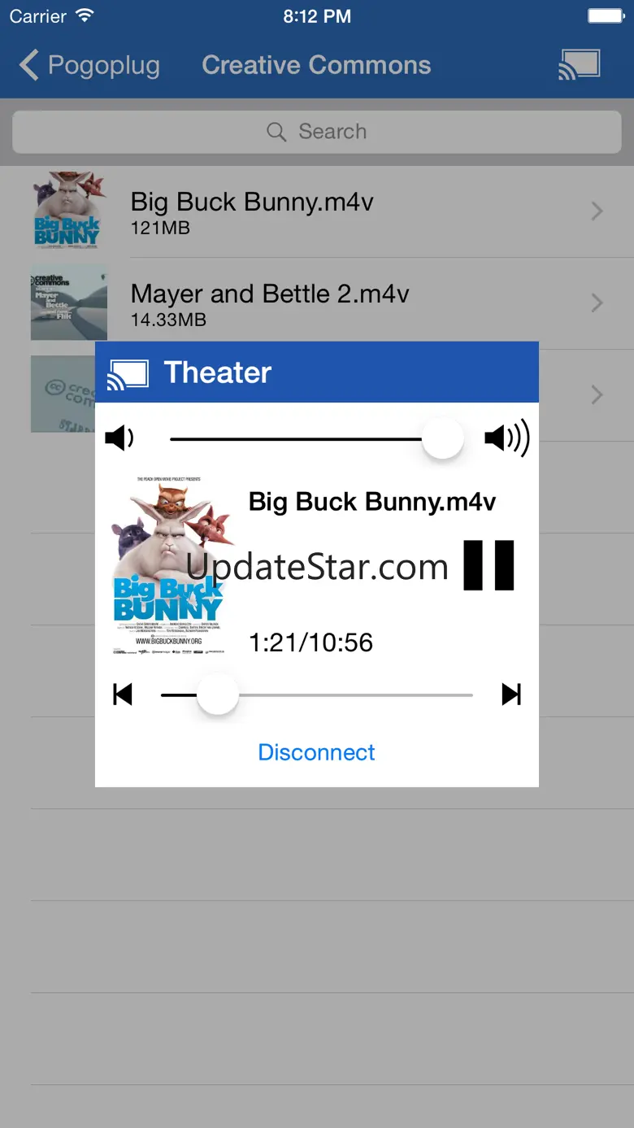634x1128 pixels.
Task: Tap the loud volume speaker icon
Action: click(x=507, y=439)
